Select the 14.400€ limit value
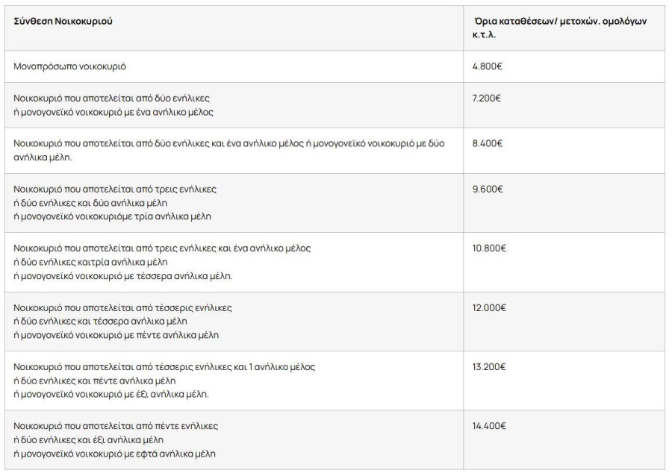This screenshot has height=476, width=672. pyautogui.click(x=490, y=426)
